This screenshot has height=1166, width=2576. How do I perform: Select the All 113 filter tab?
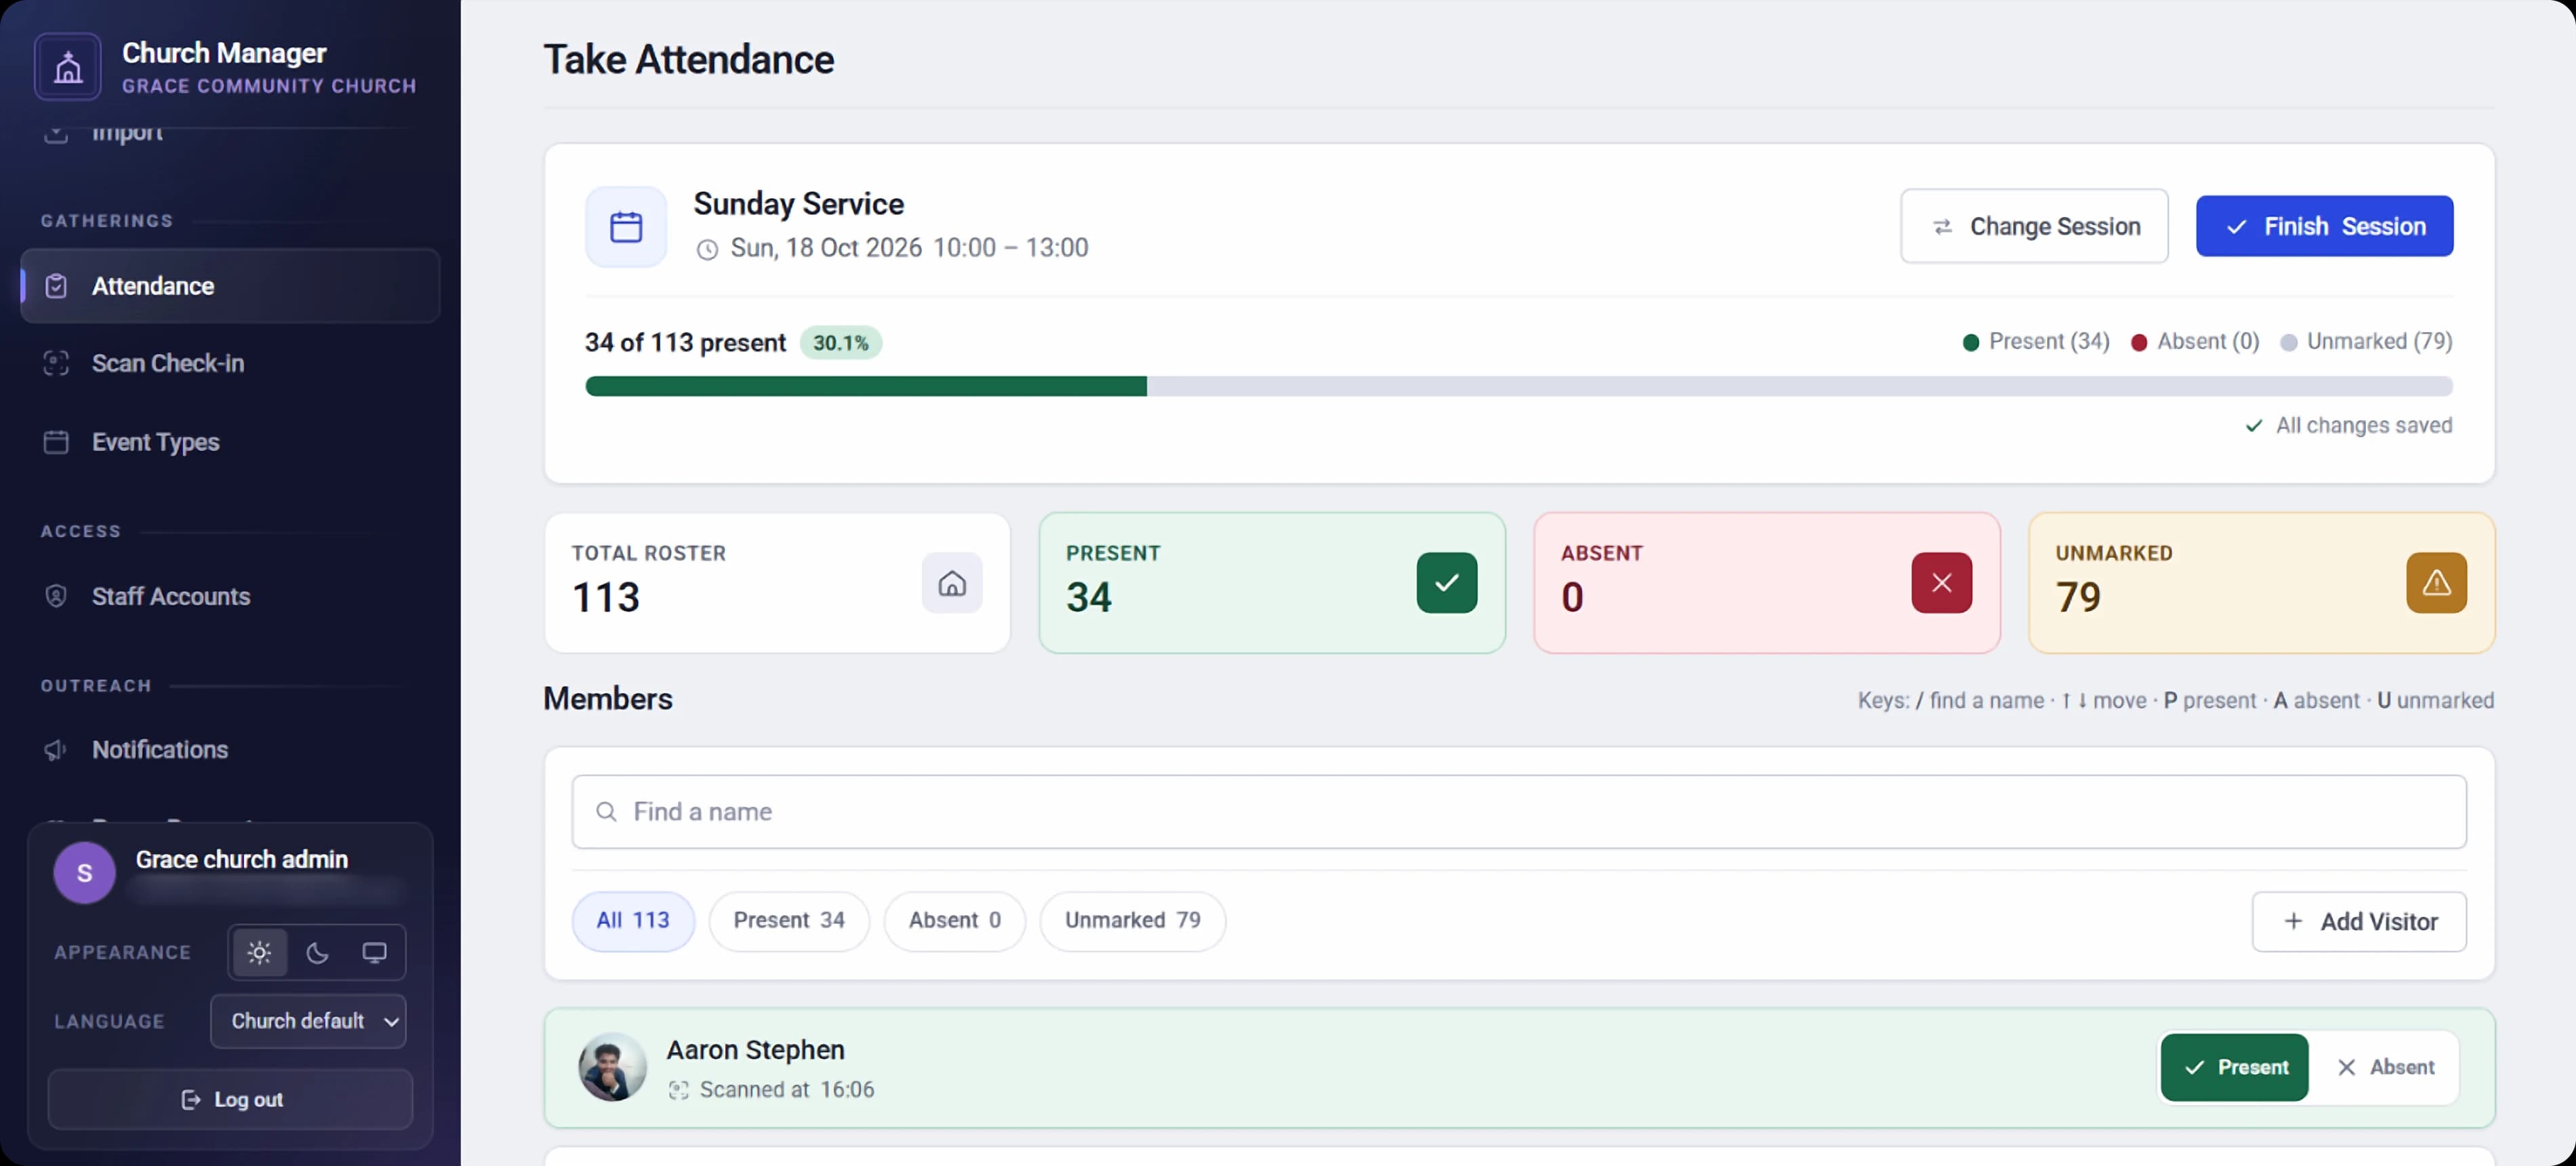click(x=633, y=921)
